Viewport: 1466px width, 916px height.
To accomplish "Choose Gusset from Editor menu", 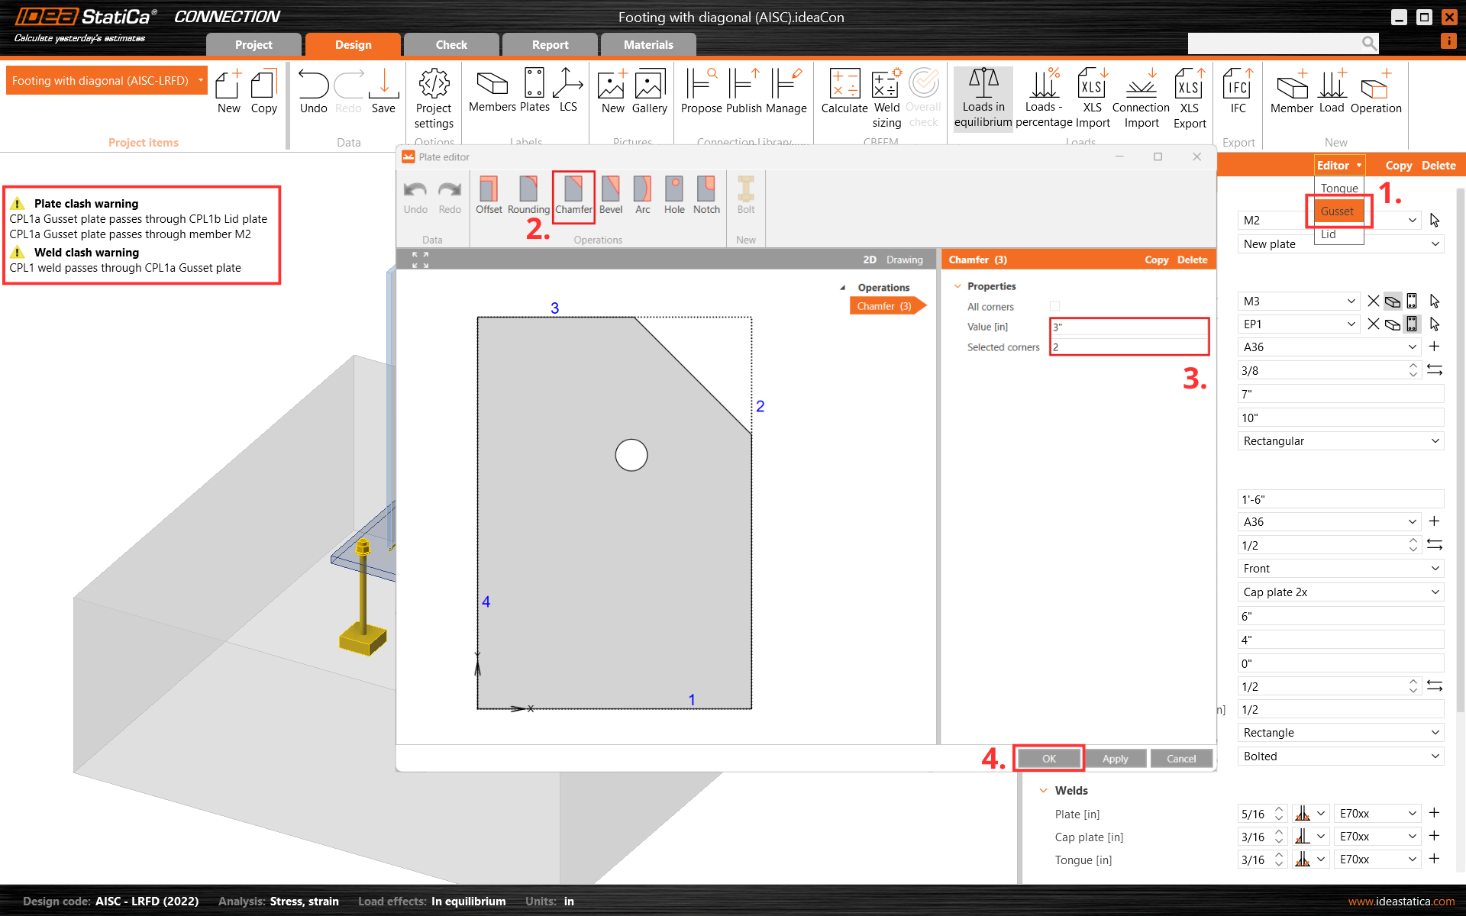I will [1337, 211].
